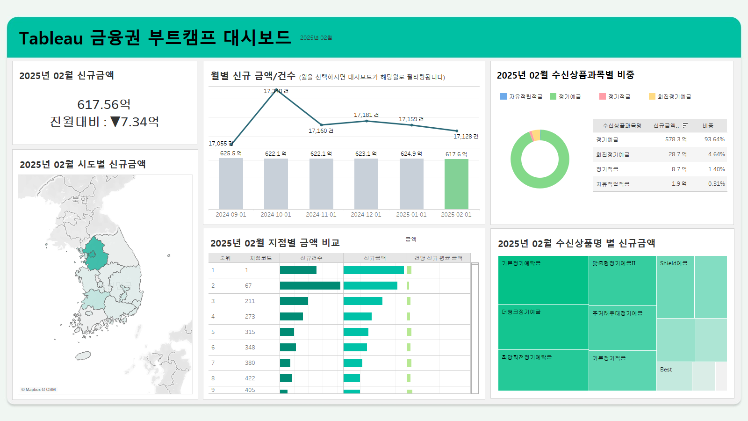Select the Best treemap tile

674,376
